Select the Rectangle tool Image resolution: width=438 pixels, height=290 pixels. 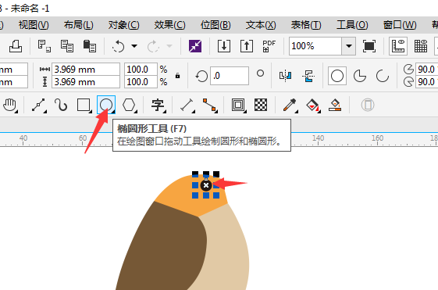(x=84, y=106)
